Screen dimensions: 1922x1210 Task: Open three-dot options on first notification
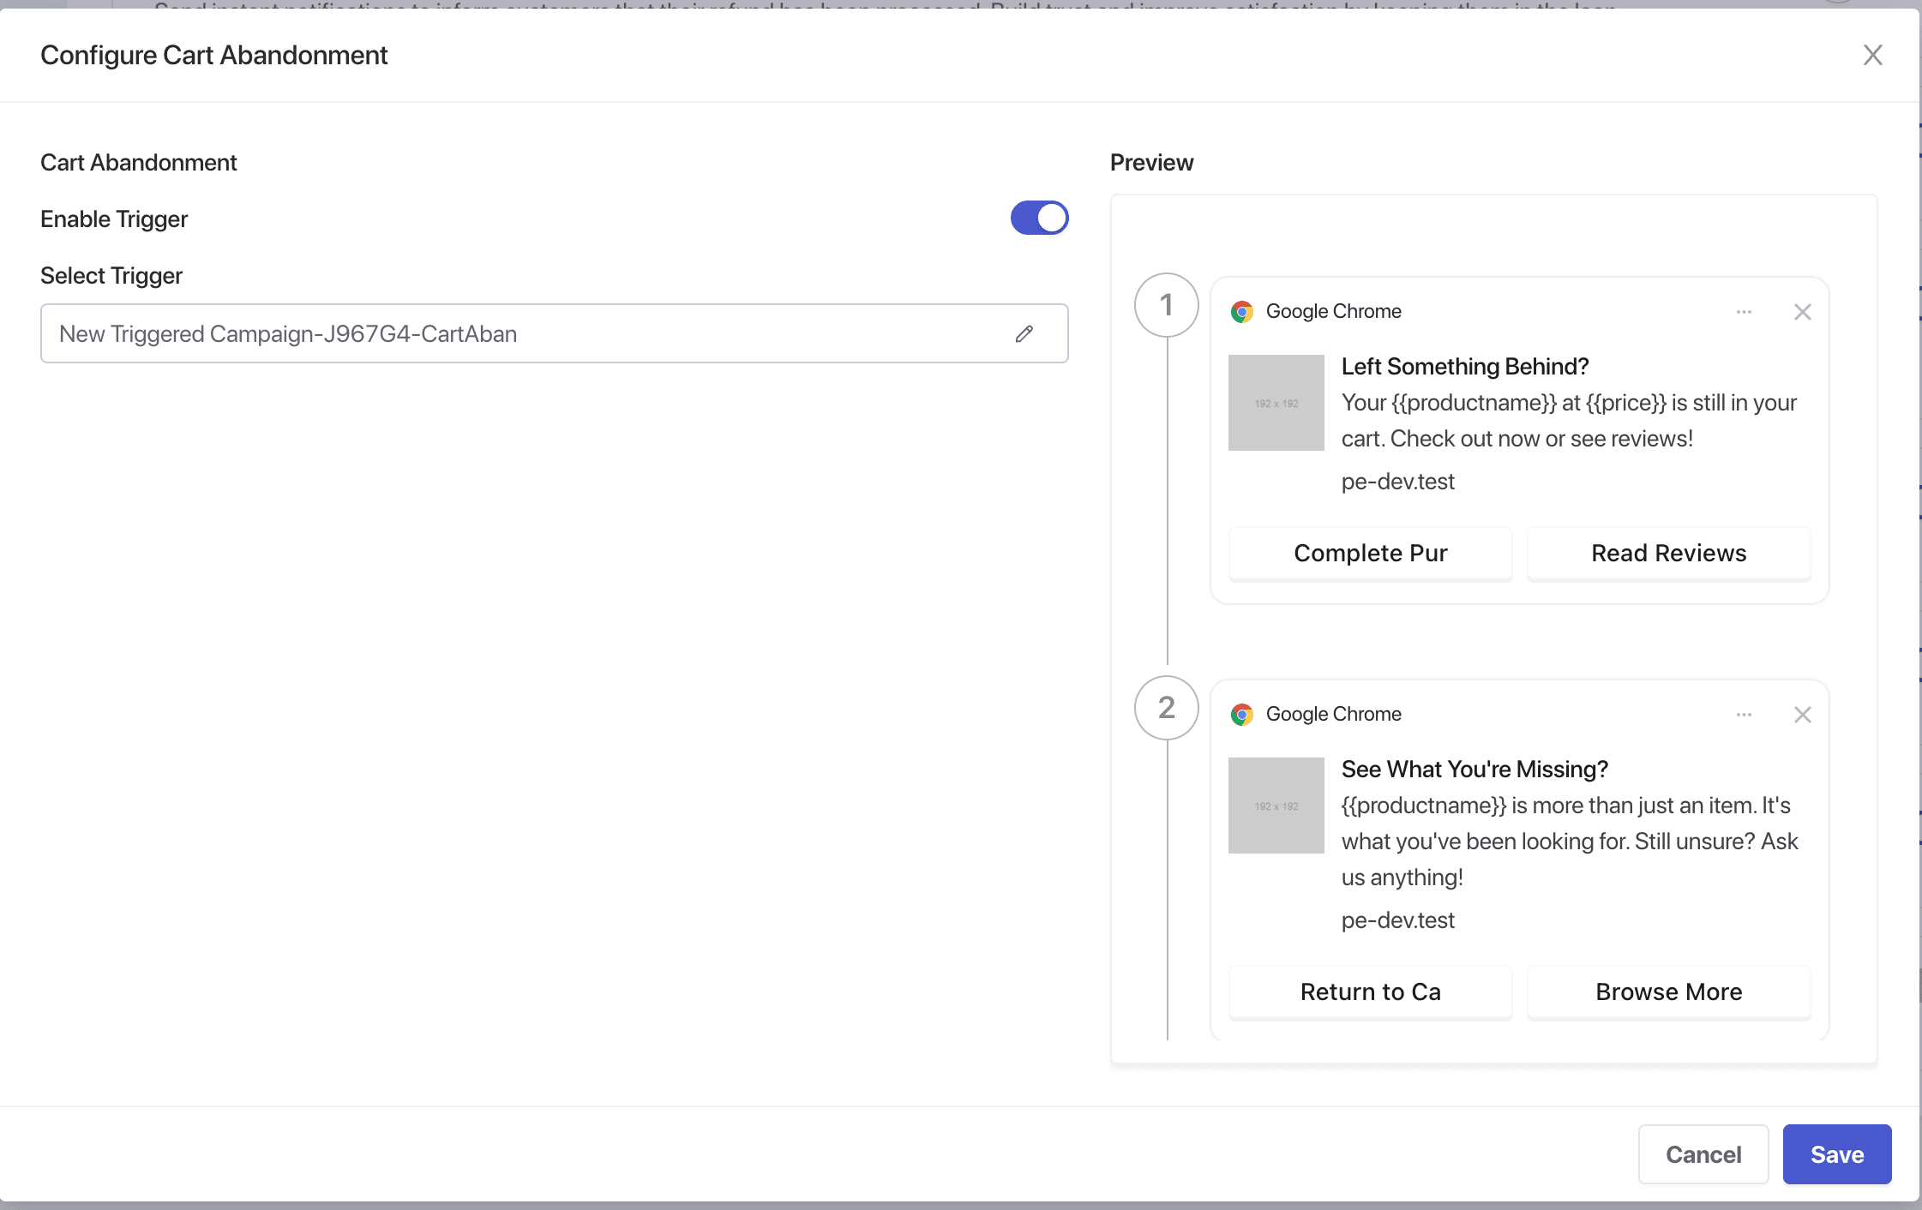point(1744,312)
